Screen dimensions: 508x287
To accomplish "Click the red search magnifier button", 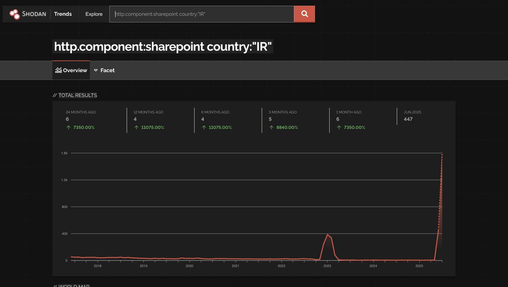I will coord(304,14).
